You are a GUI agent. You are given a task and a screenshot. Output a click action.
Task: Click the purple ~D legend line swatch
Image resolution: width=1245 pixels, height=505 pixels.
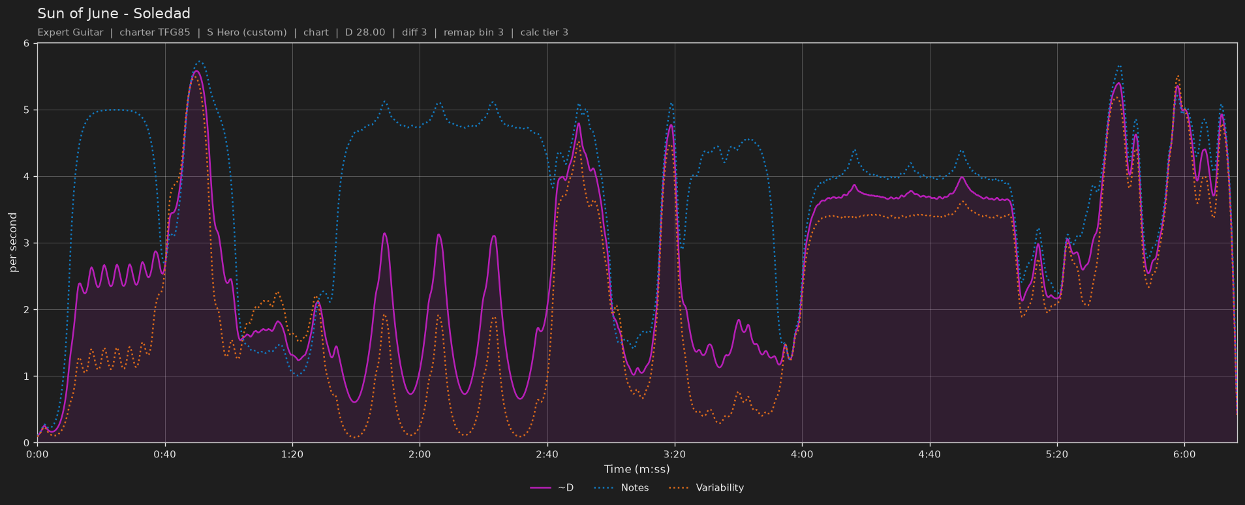[541, 487]
